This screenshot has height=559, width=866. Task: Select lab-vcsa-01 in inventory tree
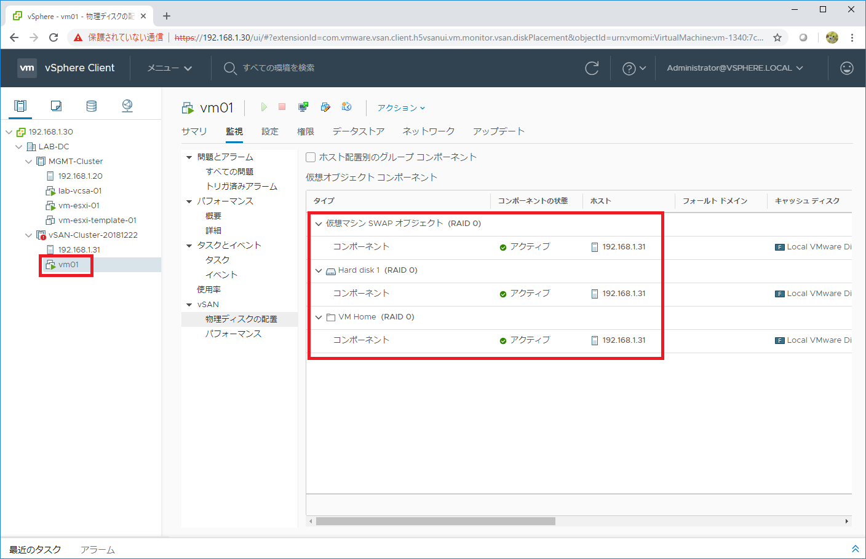click(80, 191)
